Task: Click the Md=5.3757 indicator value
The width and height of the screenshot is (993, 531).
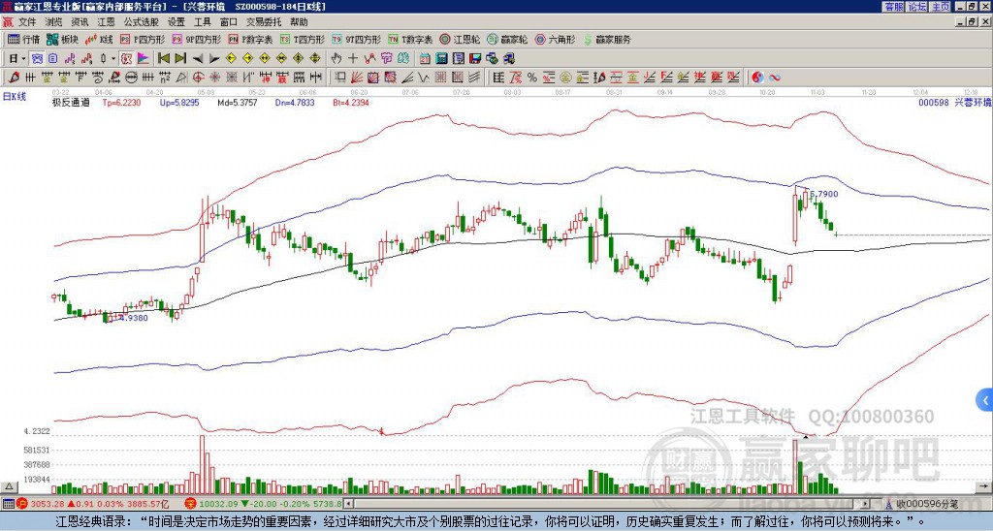Action: (x=238, y=102)
